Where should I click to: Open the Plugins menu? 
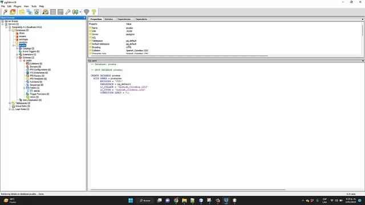[18, 6]
